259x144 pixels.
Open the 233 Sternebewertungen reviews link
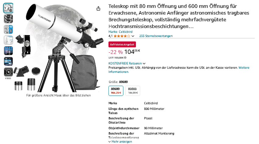pyautogui.click(x=156, y=36)
